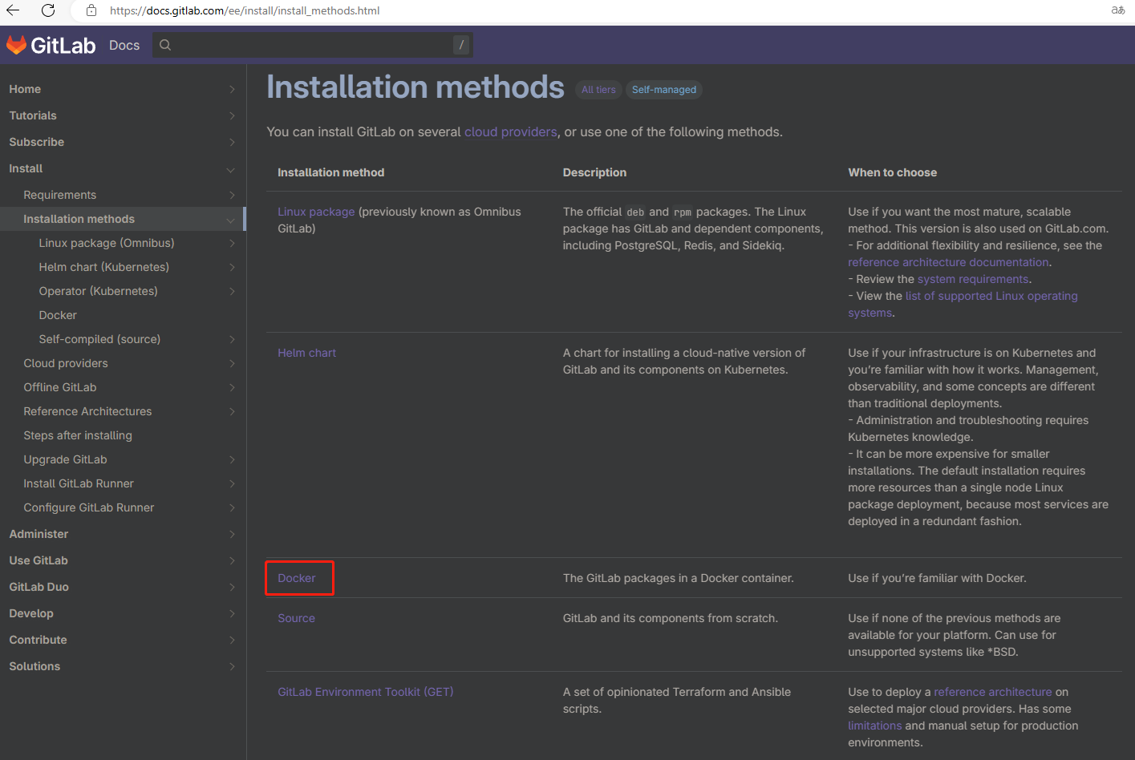Expand the Administer section chevron
The height and width of the screenshot is (760, 1135).
232,534
